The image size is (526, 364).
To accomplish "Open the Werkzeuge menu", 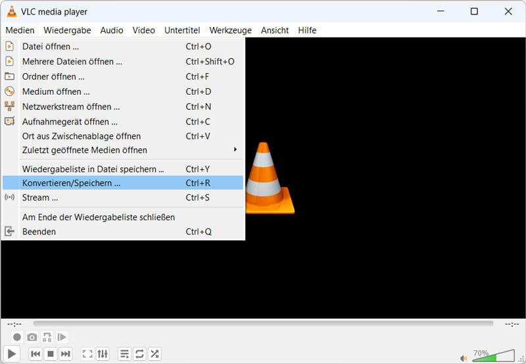I will click(231, 30).
